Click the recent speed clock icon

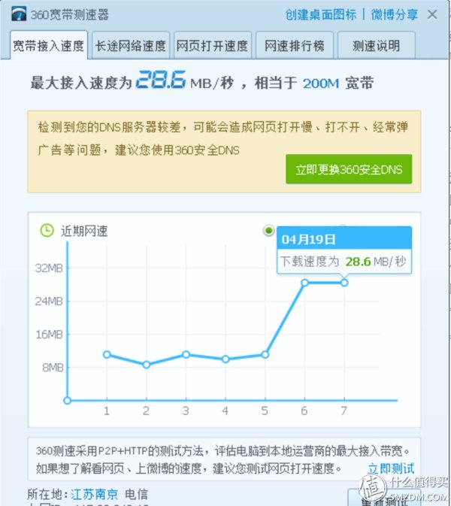click(47, 230)
